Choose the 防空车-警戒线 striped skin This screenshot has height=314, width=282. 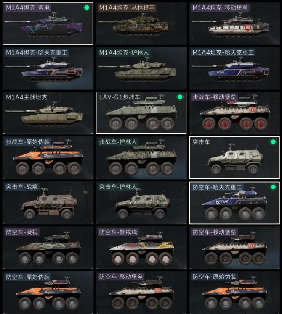[x=141, y=248]
